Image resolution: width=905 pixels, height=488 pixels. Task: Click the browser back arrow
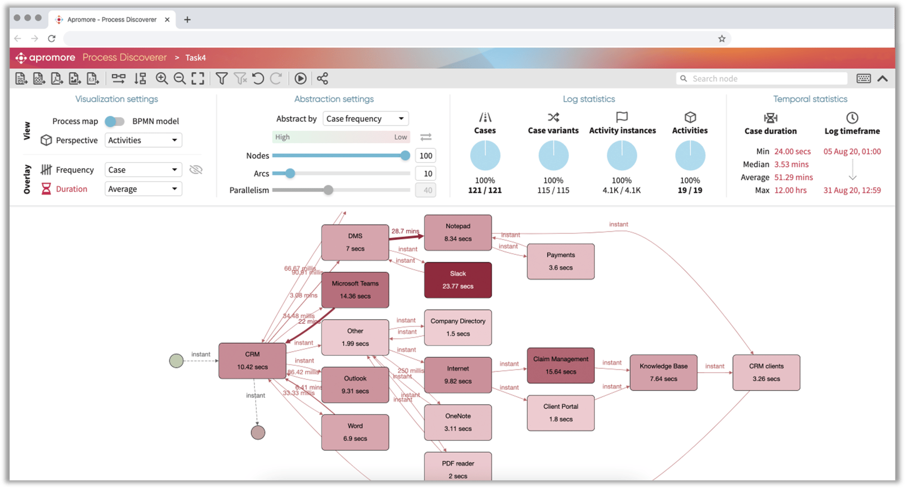click(x=18, y=38)
